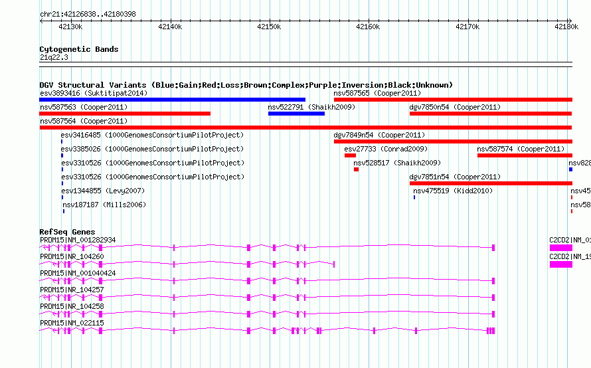Click the gene model under PRDM15|NM_001040424
Screen dimensions: 591x368
(267, 281)
